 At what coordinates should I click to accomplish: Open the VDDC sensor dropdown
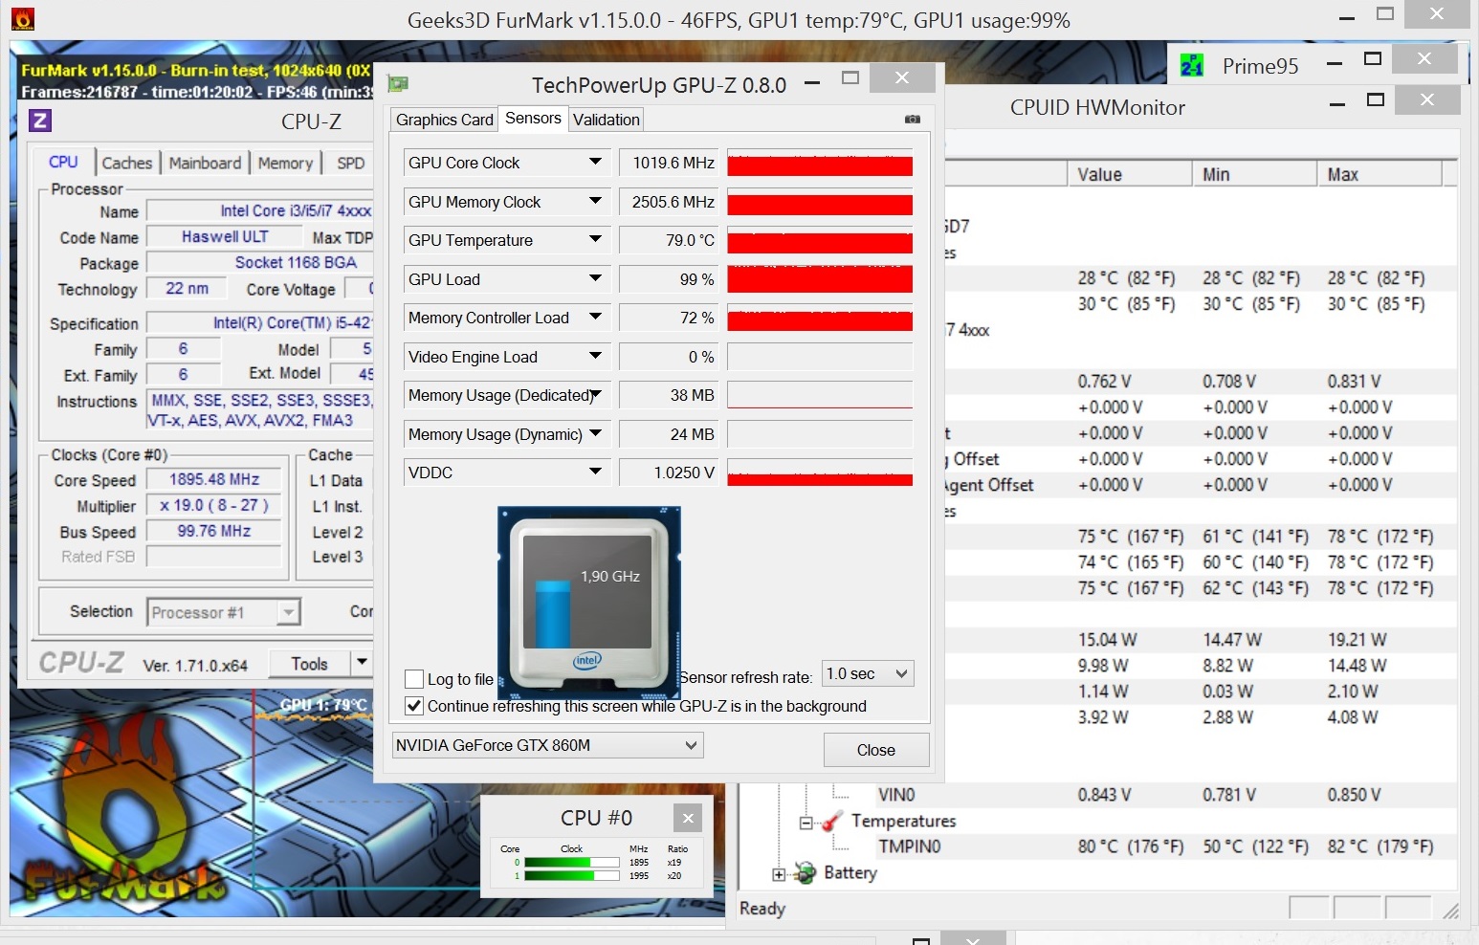pos(595,472)
